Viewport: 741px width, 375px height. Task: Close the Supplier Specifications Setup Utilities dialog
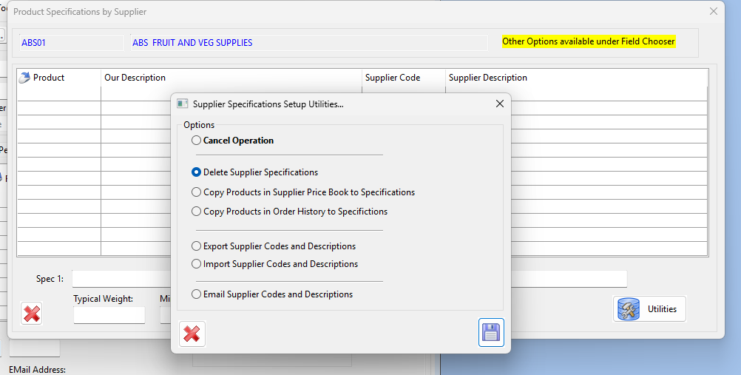(500, 104)
